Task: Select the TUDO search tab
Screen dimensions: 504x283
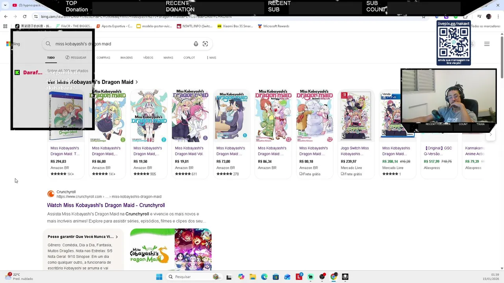Action: 51,58
